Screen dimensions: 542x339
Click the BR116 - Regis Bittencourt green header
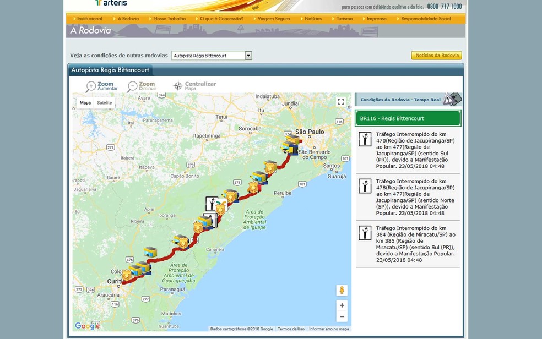click(x=408, y=118)
